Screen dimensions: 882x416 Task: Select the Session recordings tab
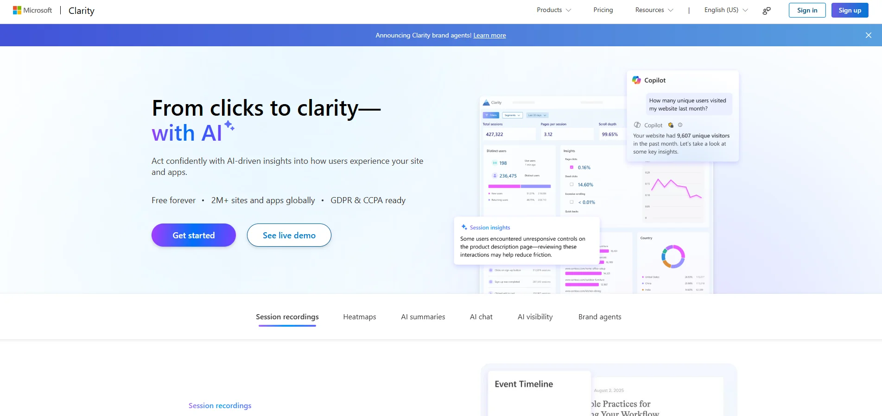coord(287,317)
